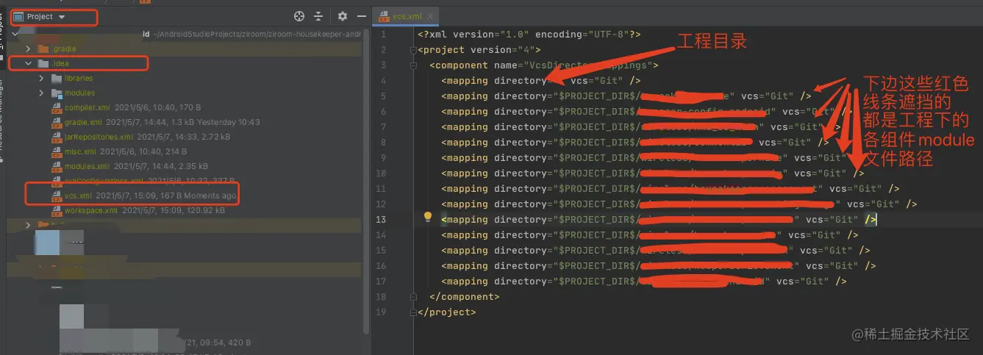Viewport: 983px width, 355px height.
Task: Collapse the root project node arrow
Action: point(15,34)
